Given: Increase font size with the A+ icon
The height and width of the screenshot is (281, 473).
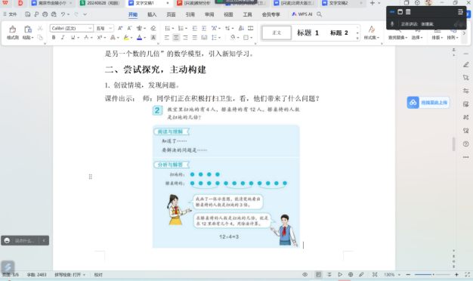Looking at the screenshot, I should (120, 28).
